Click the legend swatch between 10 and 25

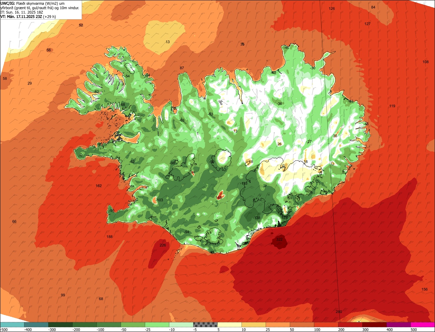(x=253, y=325)
